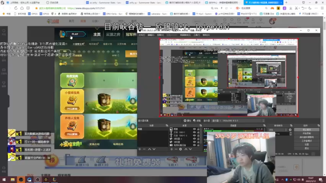This screenshot has height=183, width=326.
Task: Click 启动虚拟摄像机 button
Action: [307, 137]
